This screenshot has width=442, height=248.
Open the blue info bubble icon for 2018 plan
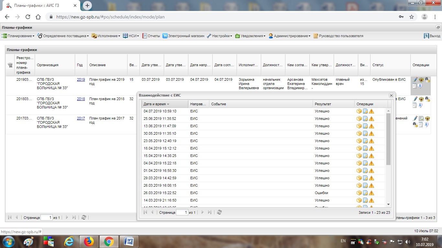pyautogui.click(x=420, y=105)
